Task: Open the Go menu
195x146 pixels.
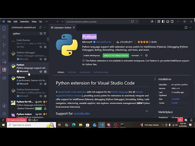Action: pyautogui.click(x=41, y=22)
